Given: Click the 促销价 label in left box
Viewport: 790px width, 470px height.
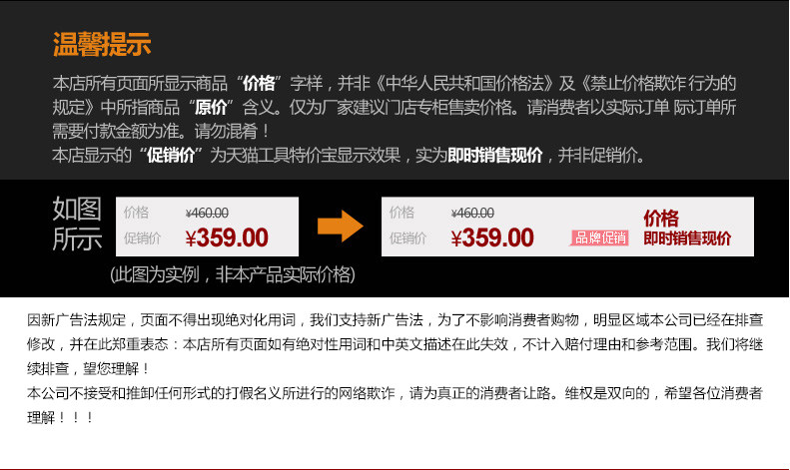Looking at the screenshot, I should [142, 238].
